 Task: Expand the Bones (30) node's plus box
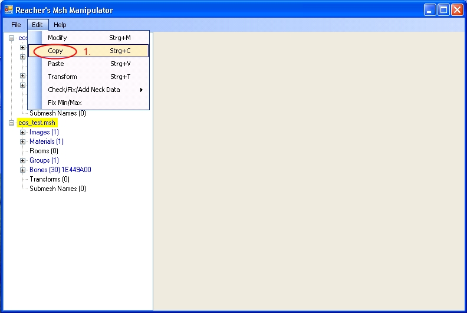tap(23, 170)
